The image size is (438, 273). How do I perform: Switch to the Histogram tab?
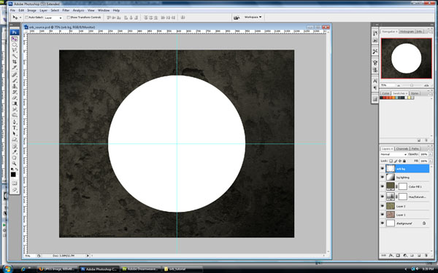[x=407, y=31]
